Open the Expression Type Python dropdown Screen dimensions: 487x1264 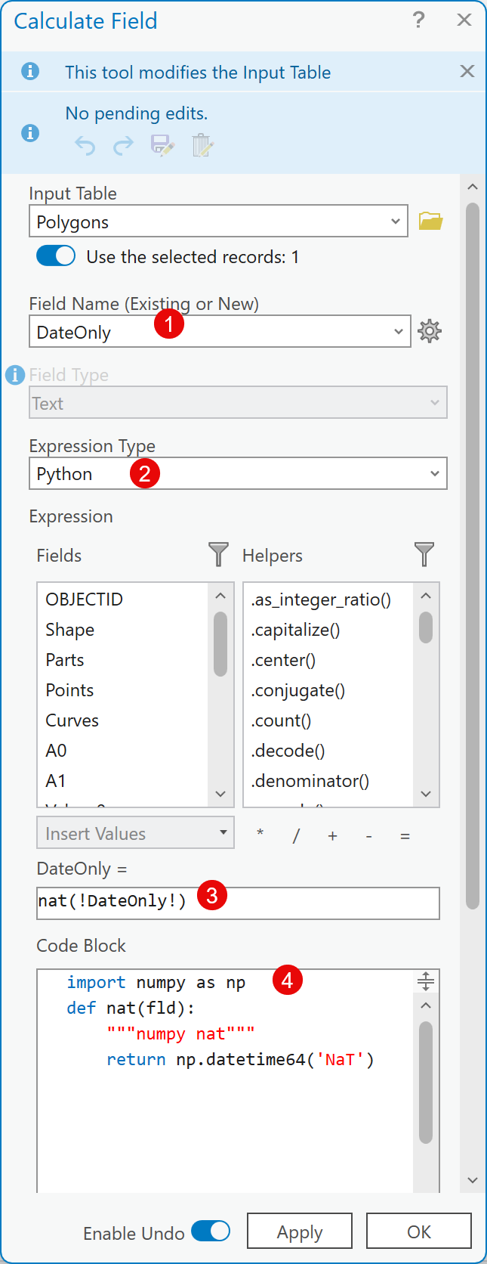(x=434, y=474)
